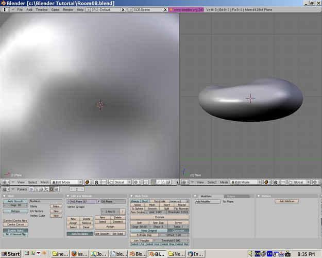Toggle the Double Sided mesh option
The height and width of the screenshot is (258, 322).
pos(15,231)
